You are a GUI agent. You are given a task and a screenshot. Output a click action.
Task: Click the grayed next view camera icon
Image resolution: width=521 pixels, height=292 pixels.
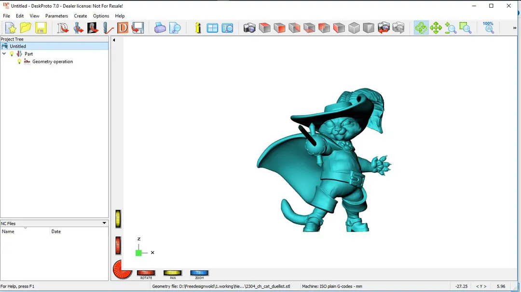[398, 28]
